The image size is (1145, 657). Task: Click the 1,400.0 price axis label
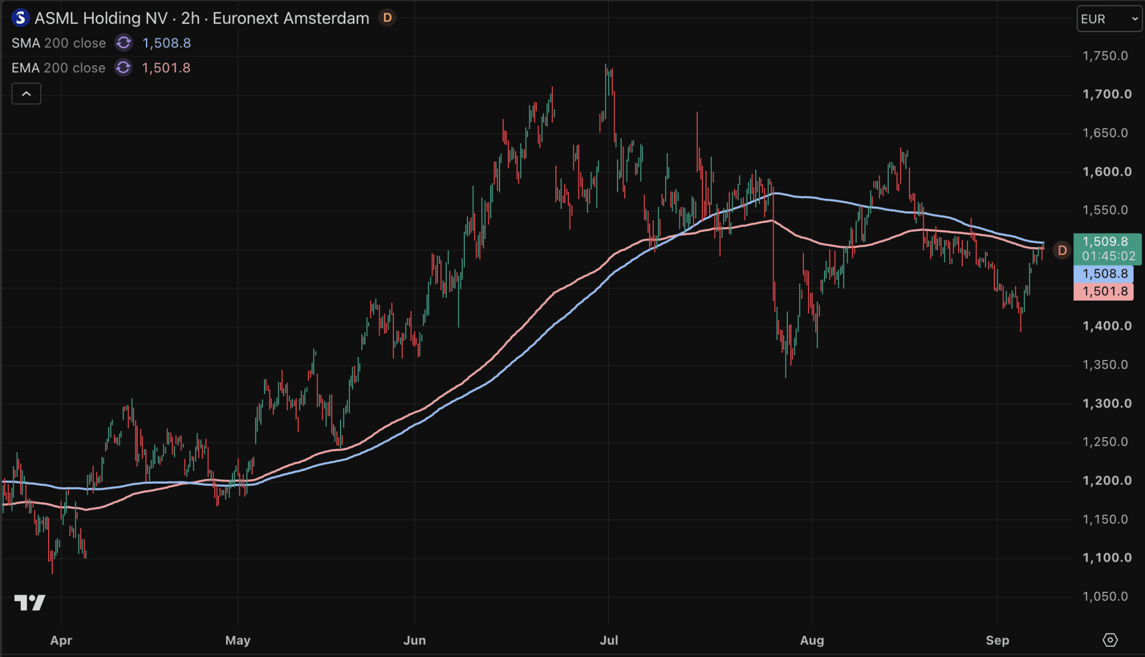pos(1107,326)
